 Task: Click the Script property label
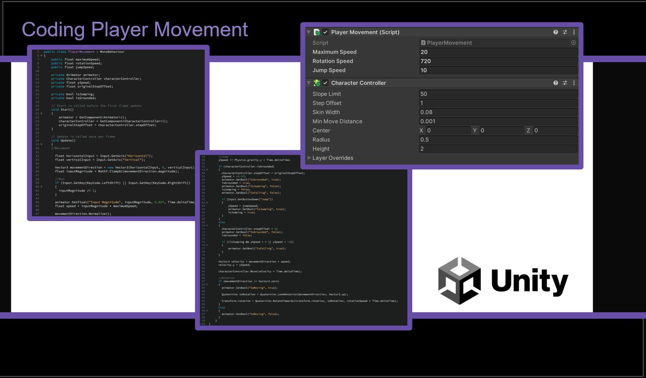pos(320,43)
